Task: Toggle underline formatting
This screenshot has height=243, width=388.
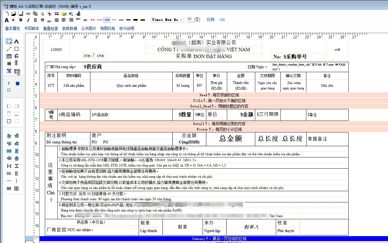Action: [35, 20]
